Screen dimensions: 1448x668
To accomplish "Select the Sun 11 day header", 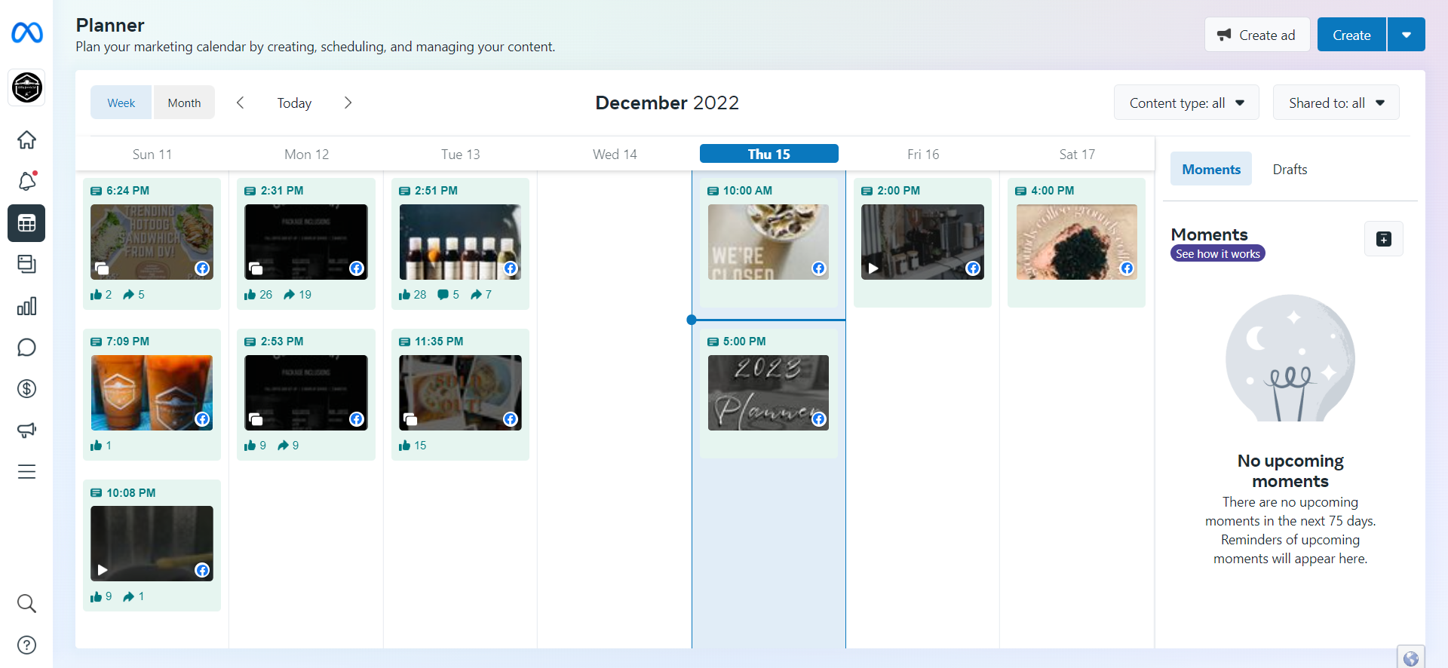I will pyautogui.click(x=152, y=155).
